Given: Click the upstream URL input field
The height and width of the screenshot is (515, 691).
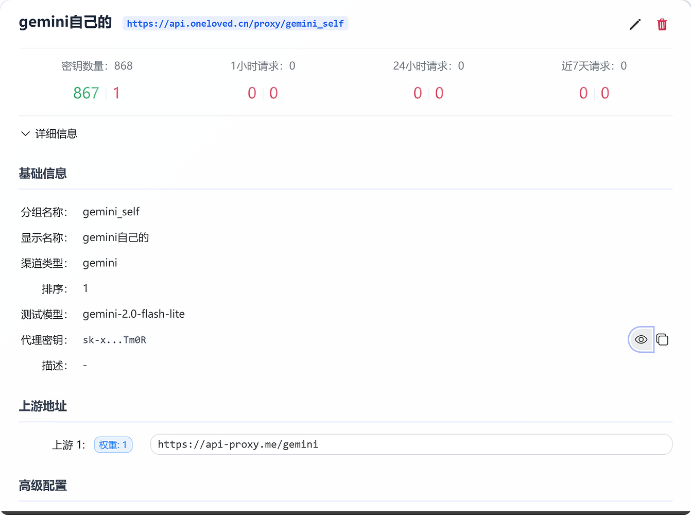Looking at the screenshot, I should tap(411, 444).
